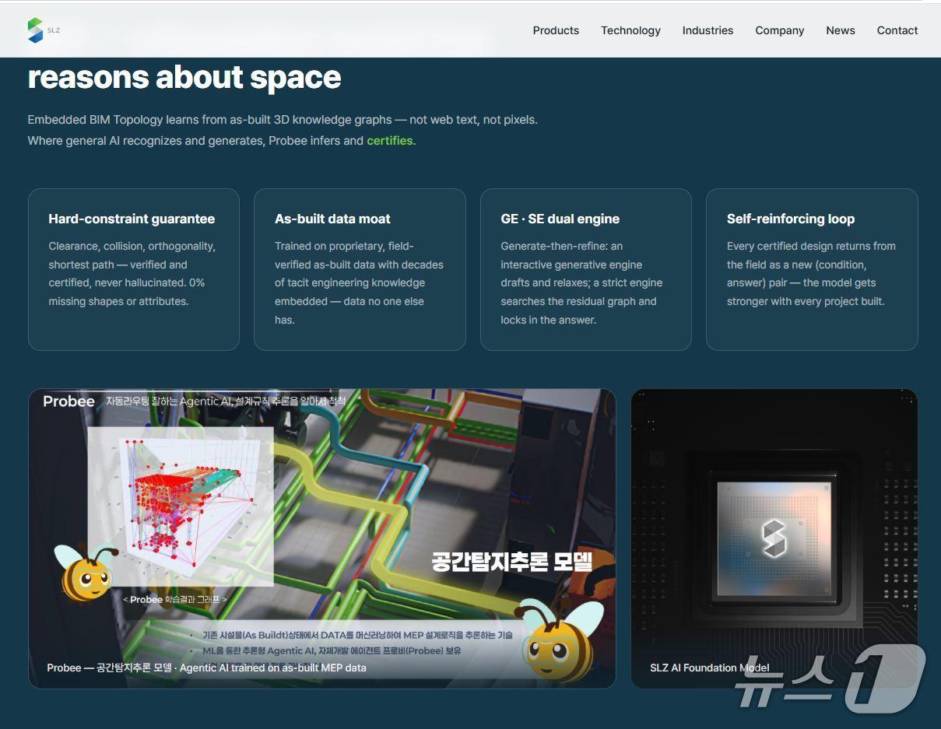Click the 'Embedded BIM Topology learns' sentence
941x729 pixels.
coord(283,120)
